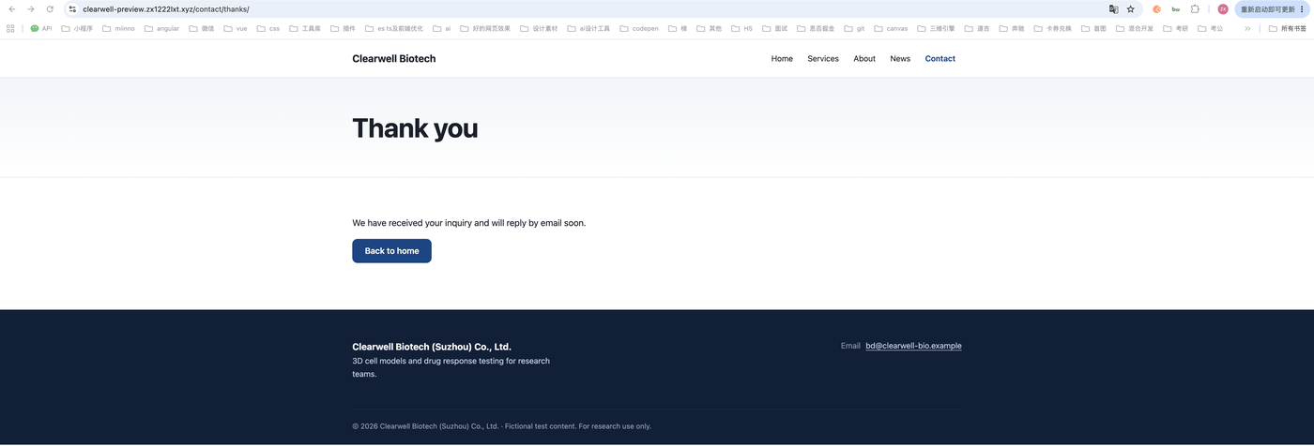Open the 奔驰 bookmark folder
Viewport: 1314px width, 446px height.
[x=1012, y=28]
